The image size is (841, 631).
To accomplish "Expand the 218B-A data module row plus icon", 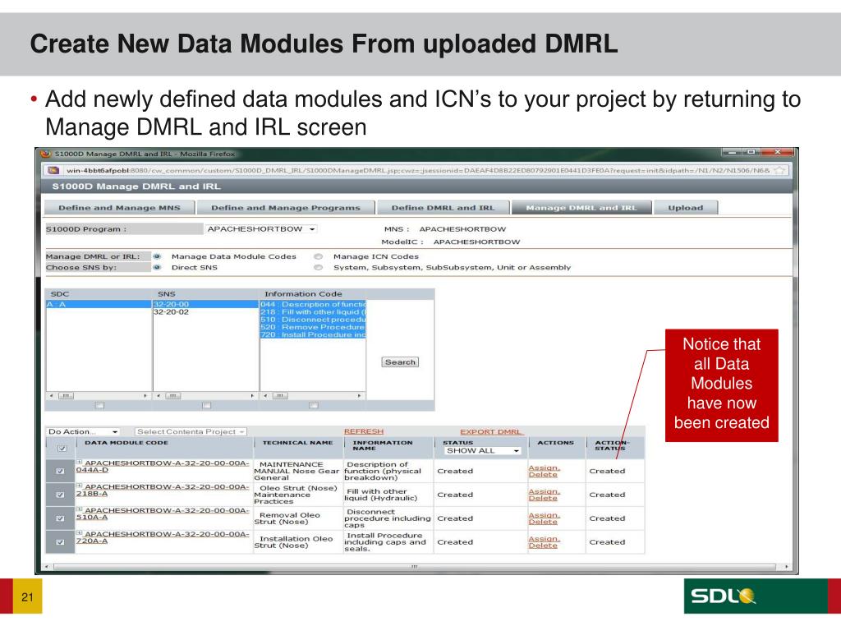I will pyautogui.click(x=79, y=486).
